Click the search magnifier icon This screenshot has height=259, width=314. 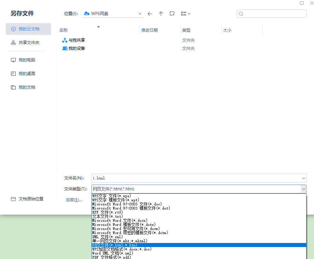tap(241, 14)
